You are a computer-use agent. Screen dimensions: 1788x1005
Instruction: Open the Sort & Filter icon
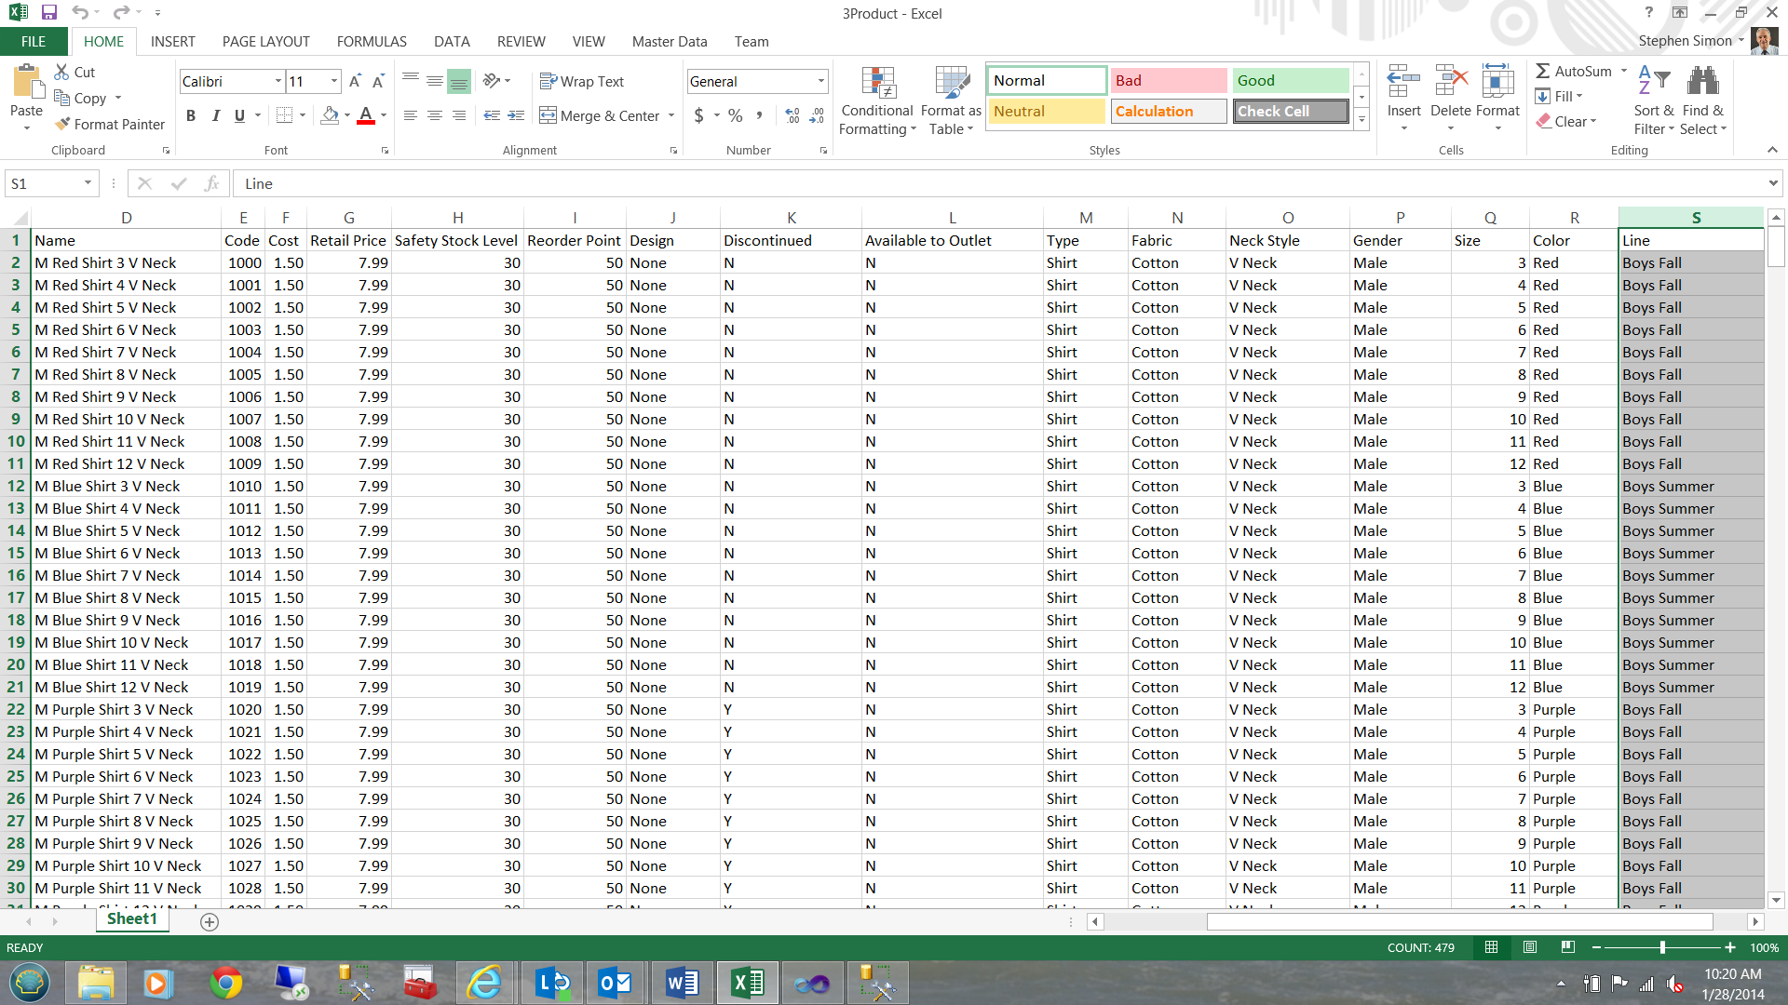(x=1653, y=100)
